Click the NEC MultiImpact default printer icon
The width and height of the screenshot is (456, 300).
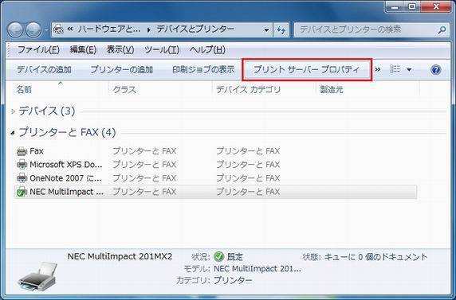(22, 192)
